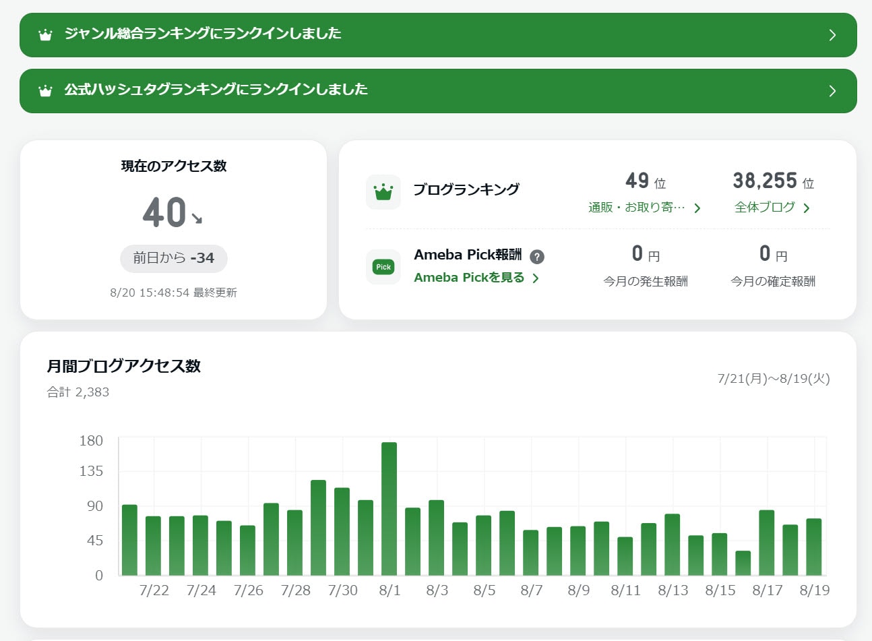The height and width of the screenshot is (641, 872).
Task: Select the 7/29 bar in monthly chart
Action: [x=318, y=528]
